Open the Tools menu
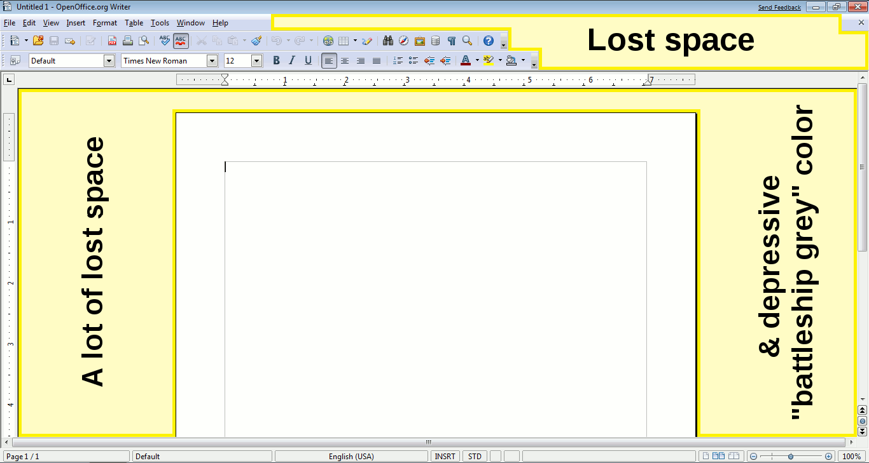Image resolution: width=869 pixels, height=463 pixels. click(160, 23)
